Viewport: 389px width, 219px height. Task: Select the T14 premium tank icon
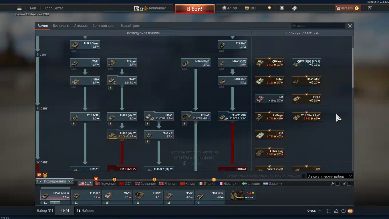pos(259,135)
